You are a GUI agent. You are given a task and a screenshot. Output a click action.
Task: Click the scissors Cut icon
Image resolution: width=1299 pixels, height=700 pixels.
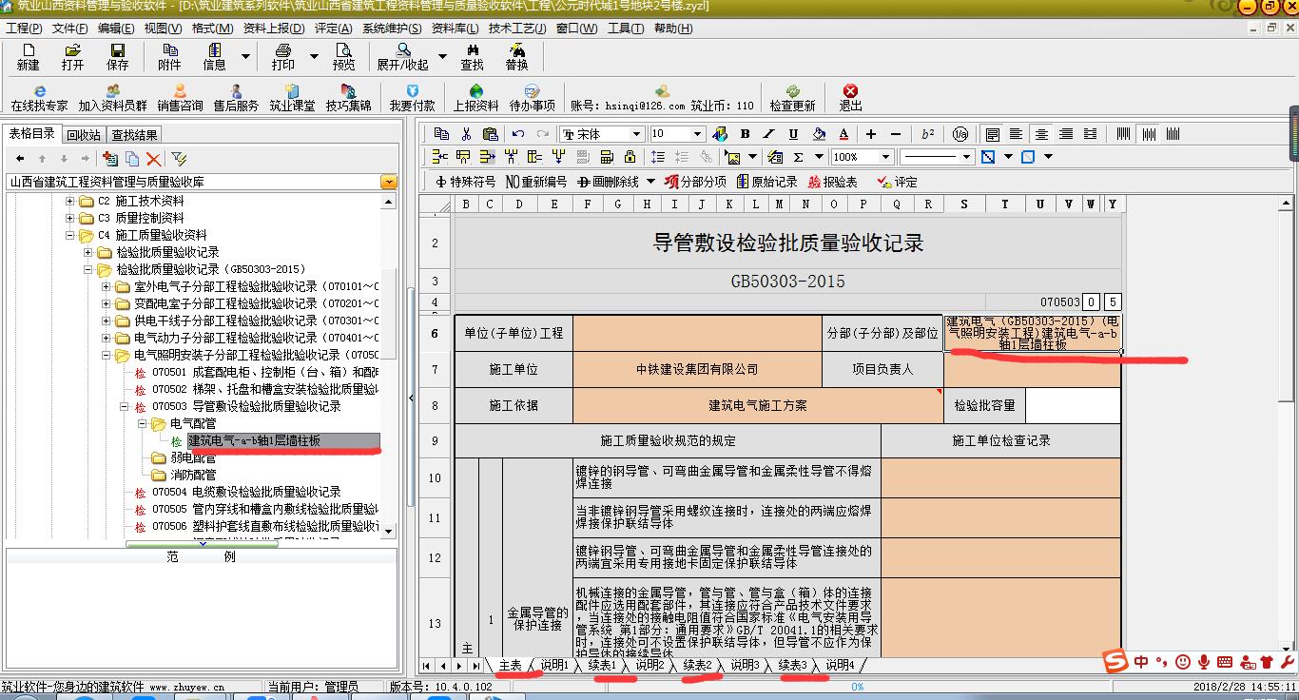[x=466, y=134]
